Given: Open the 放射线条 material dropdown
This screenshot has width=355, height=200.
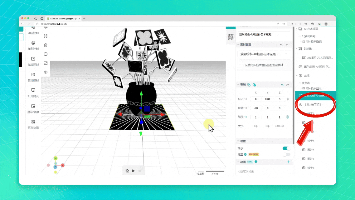Looking at the screenshot, I should pos(264,54).
